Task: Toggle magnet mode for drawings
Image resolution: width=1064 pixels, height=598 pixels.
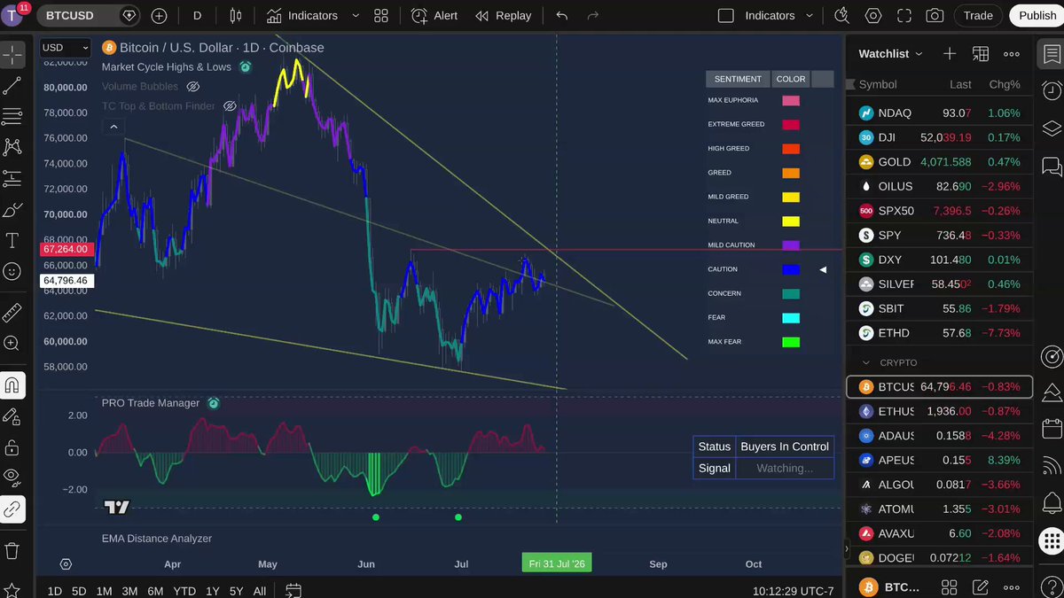Action: pyautogui.click(x=12, y=385)
